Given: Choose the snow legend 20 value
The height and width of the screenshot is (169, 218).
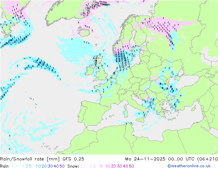Looking at the screenshot, I should pyautogui.click(x=113, y=166).
